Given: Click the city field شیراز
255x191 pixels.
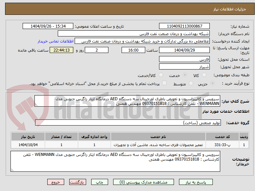Looking at the screenshot, I should (x=184, y=66).
